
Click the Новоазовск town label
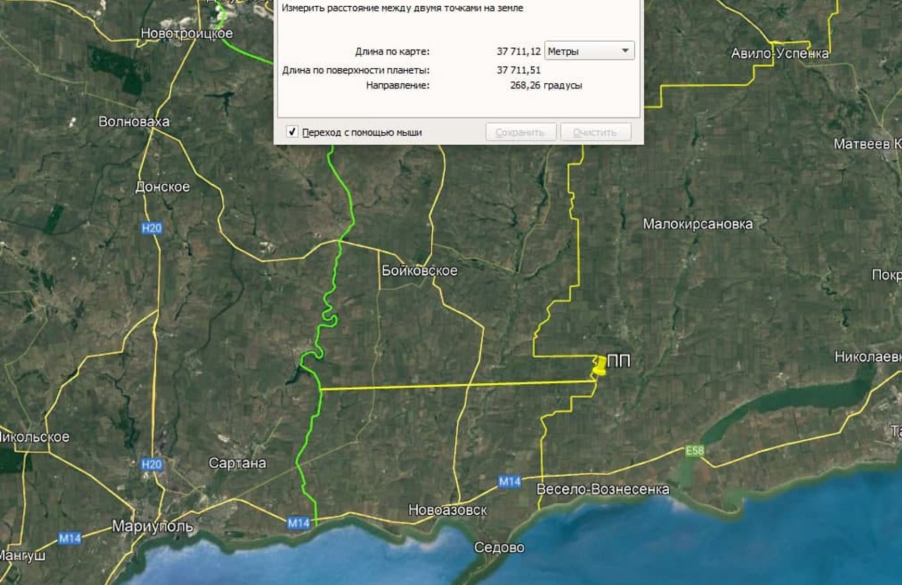tap(447, 510)
